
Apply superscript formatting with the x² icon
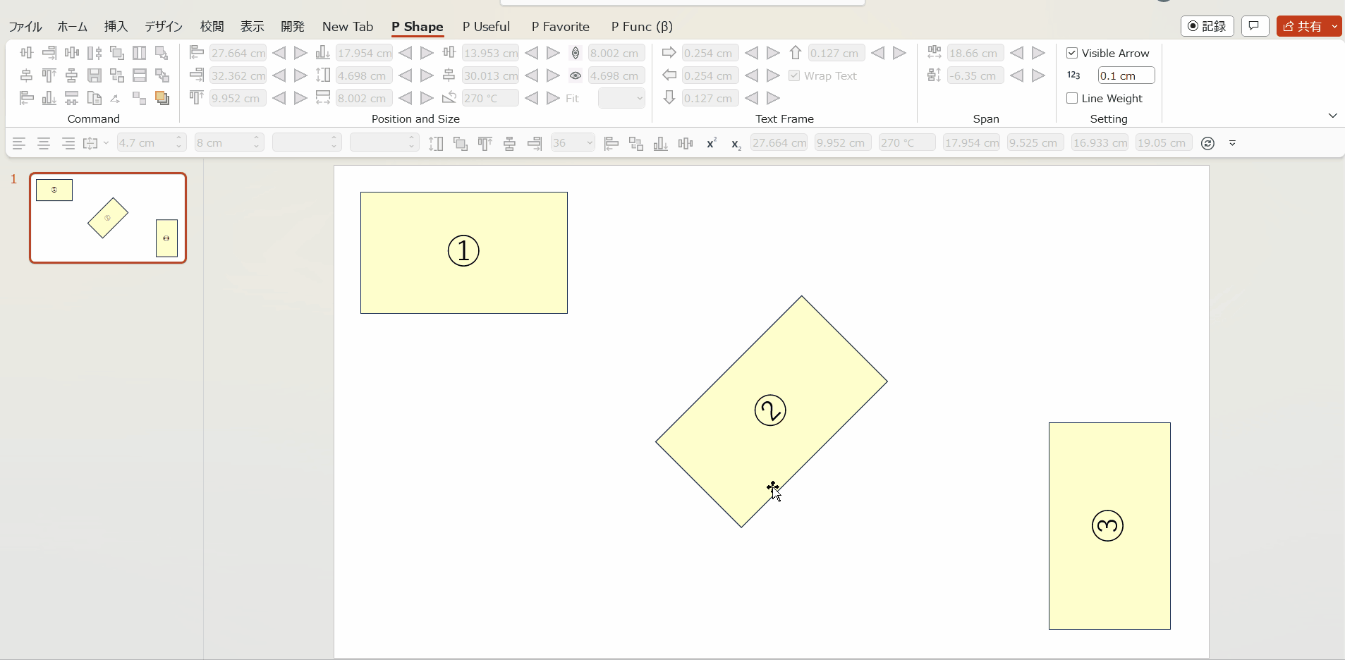pyautogui.click(x=711, y=144)
